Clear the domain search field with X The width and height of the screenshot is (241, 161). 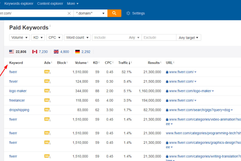click(x=69, y=14)
